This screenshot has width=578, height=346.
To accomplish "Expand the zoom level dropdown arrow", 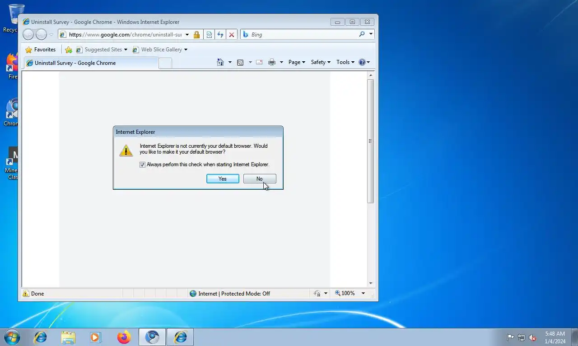I will coord(363,293).
